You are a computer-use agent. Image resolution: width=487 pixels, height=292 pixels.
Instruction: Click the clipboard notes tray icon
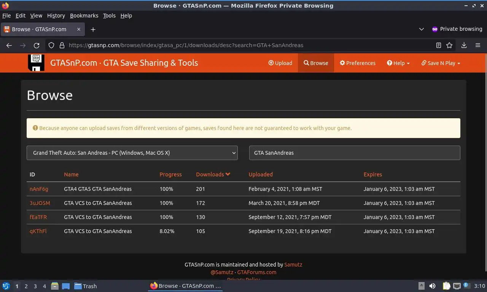tap(446, 286)
